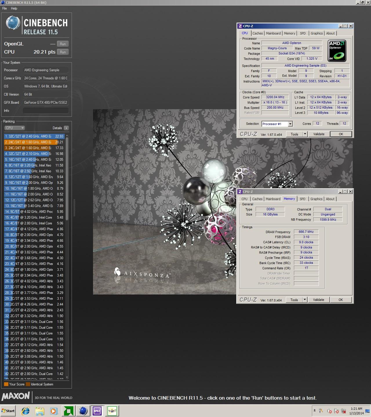Open SPD tab in lower CPU-Z window

click(x=302, y=199)
